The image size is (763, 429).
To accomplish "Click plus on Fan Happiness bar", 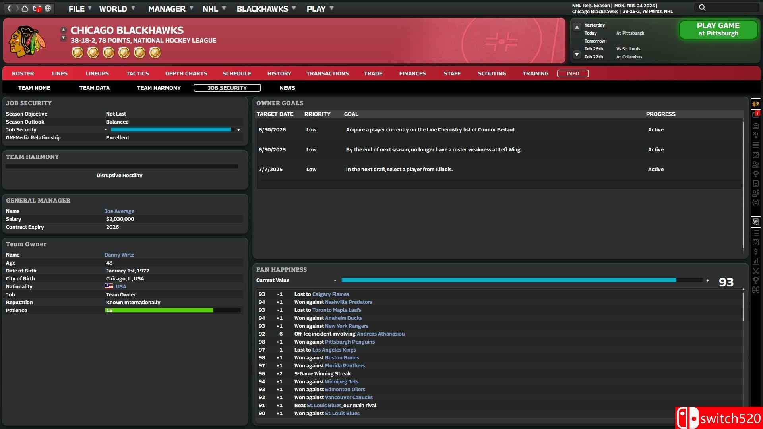I will coord(707,280).
